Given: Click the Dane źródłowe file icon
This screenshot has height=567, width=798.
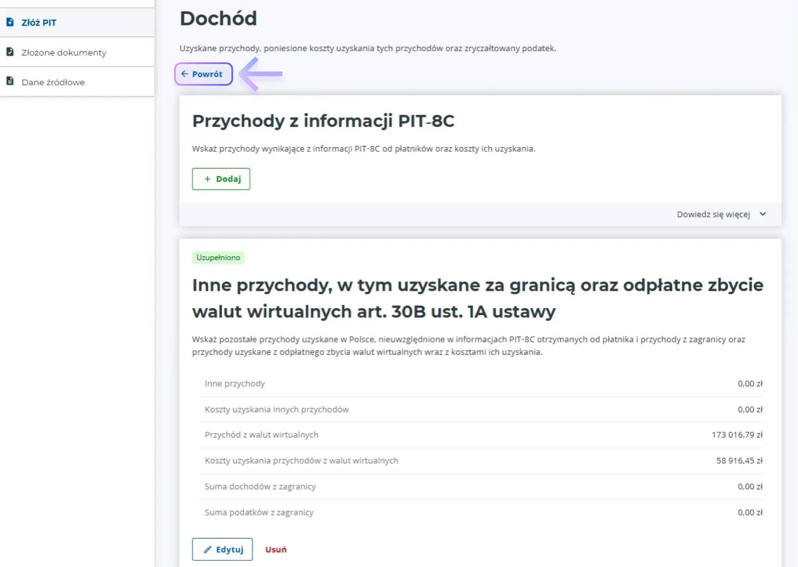Looking at the screenshot, I should click(x=10, y=81).
